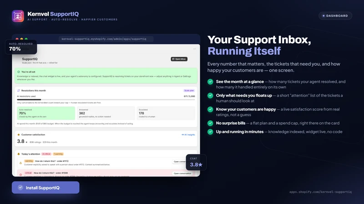364x204 pixels.
Task: Click the checkmark icon inside Install SupportIQ button
Action: 20,187
